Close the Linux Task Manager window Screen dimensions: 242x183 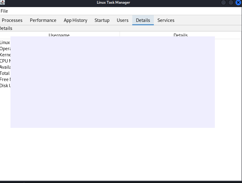pyautogui.click(x=238, y=3)
